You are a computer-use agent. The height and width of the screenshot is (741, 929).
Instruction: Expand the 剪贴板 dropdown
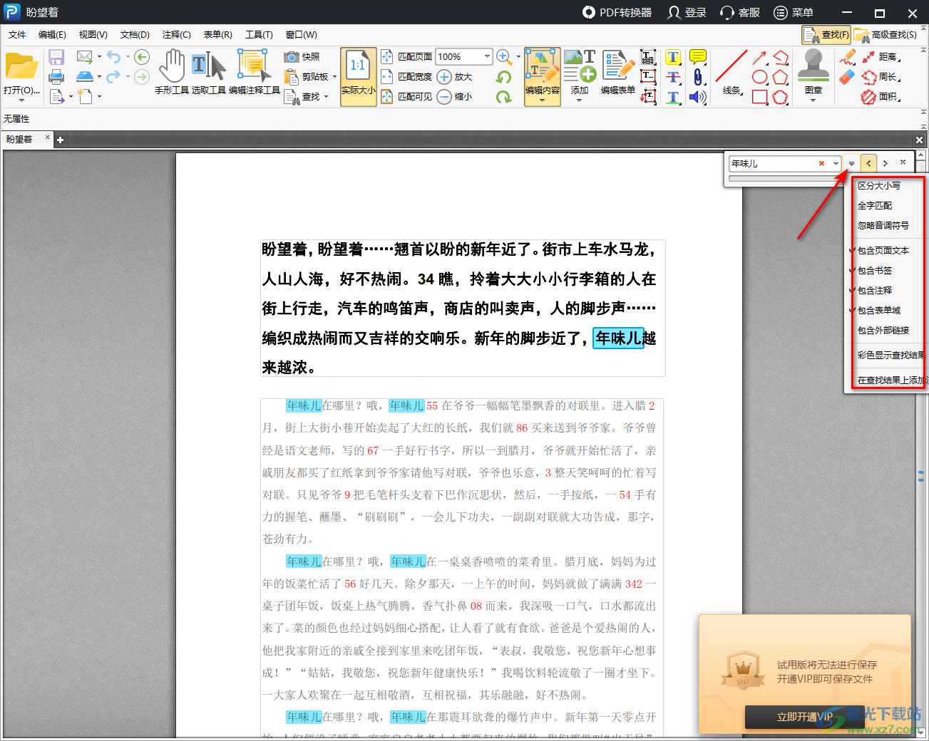click(334, 77)
